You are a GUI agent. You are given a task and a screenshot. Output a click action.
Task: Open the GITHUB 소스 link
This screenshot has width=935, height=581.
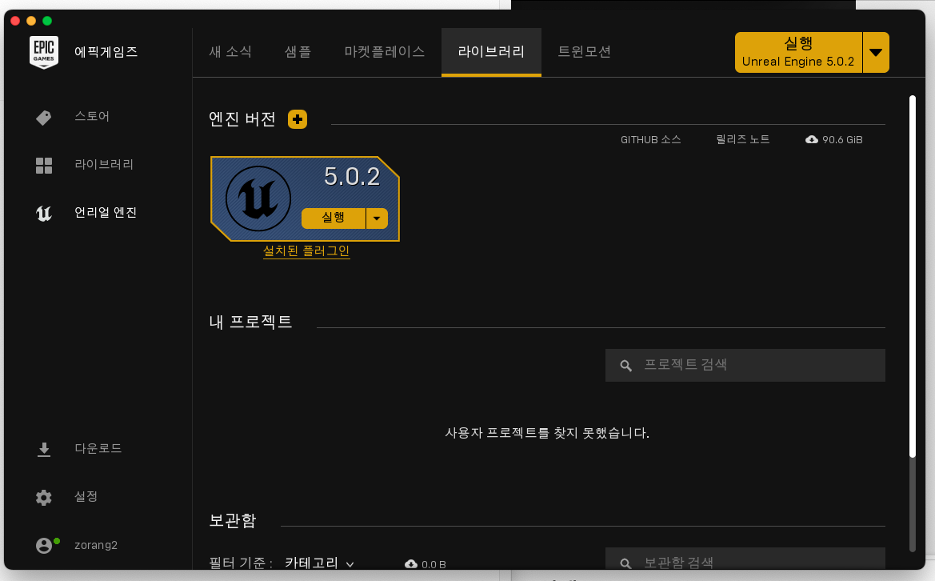(x=650, y=139)
